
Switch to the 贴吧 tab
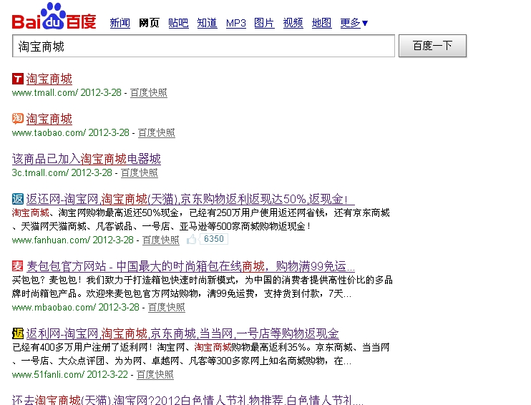coord(178,23)
